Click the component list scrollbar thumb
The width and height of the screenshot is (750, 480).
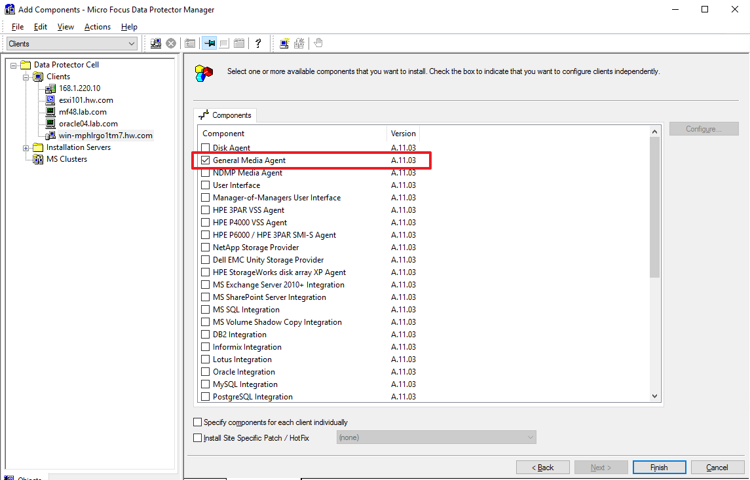[x=655, y=207]
